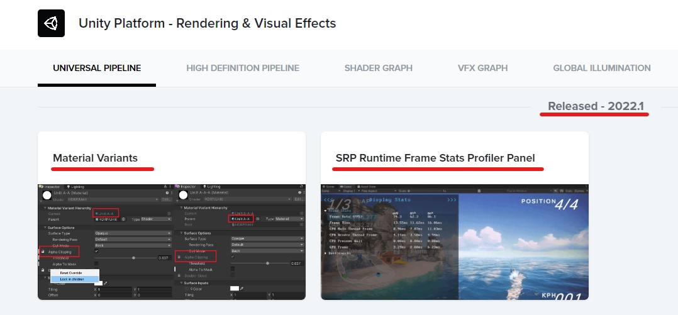Click the Unity logo icon
This screenshot has height=315, width=678.
(x=51, y=23)
